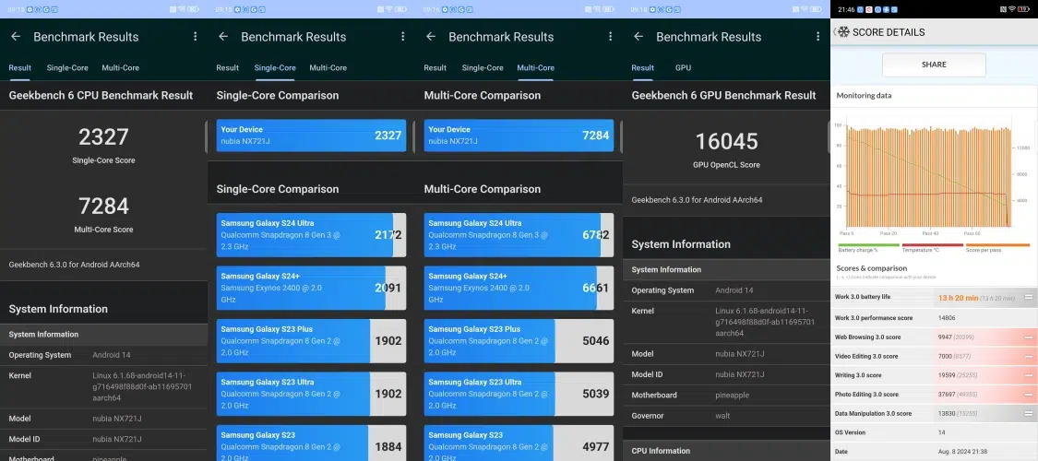Select Result tab on the Single-Core Comparison screen
This screenshot has height=461, width=1038.
228,67
